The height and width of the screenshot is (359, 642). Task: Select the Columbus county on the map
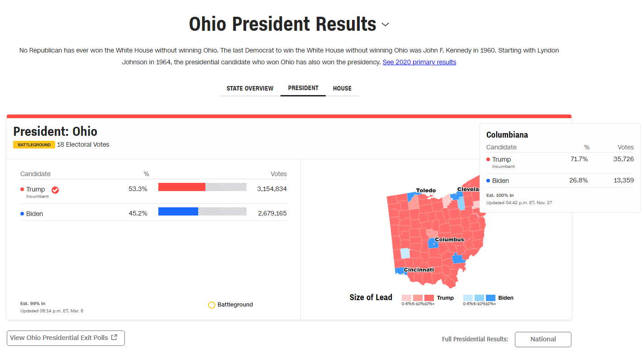point(433,244)
